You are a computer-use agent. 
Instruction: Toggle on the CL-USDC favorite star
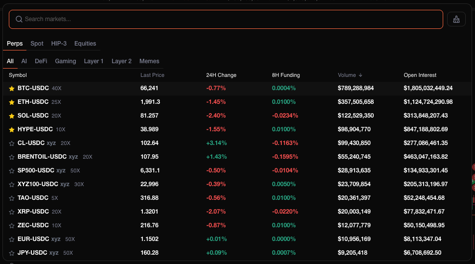pyautogui.click(x=12, y=143)
